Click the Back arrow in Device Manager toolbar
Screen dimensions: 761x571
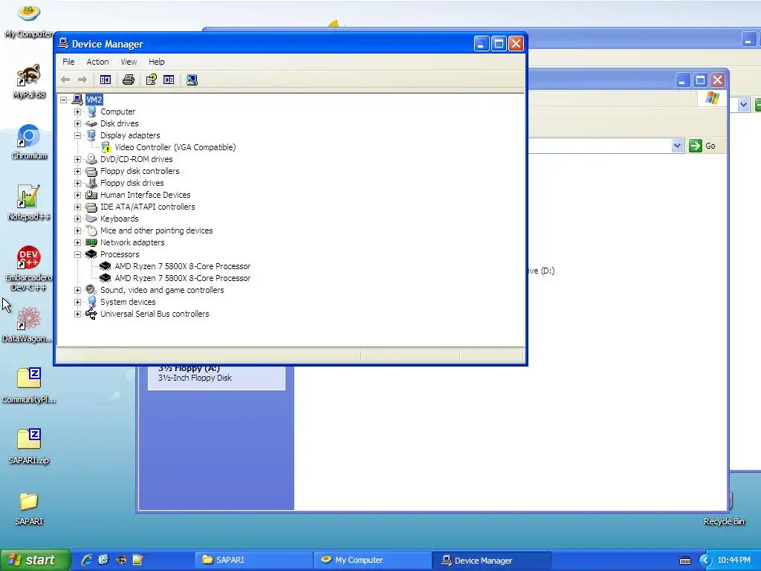[x=65, y=80]
